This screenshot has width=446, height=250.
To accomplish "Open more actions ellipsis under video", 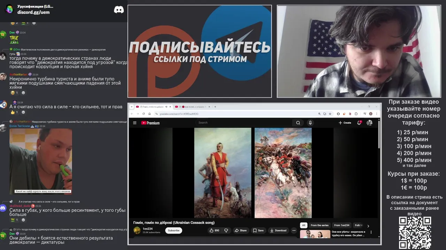I will [294, 230].
